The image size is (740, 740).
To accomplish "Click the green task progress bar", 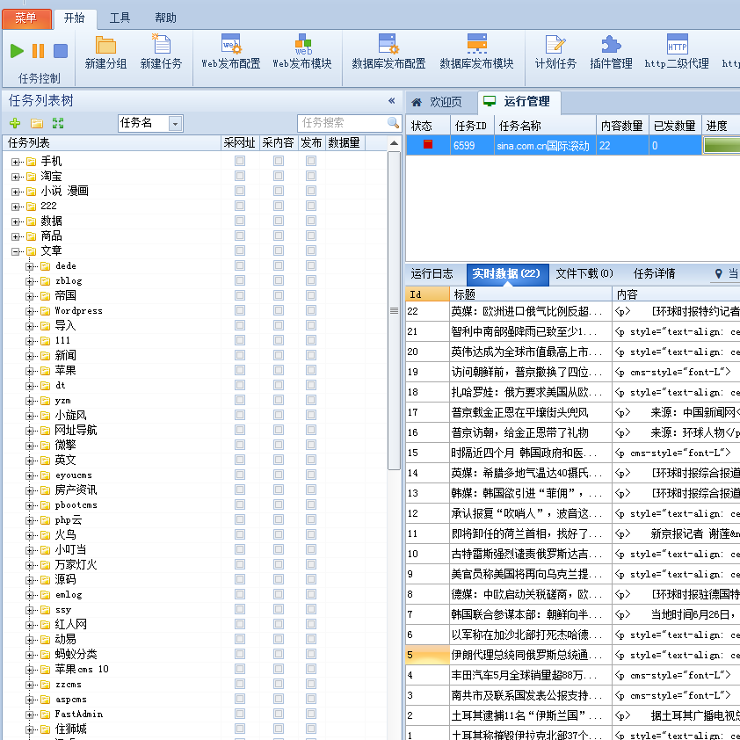I will [x=722, y=146].
